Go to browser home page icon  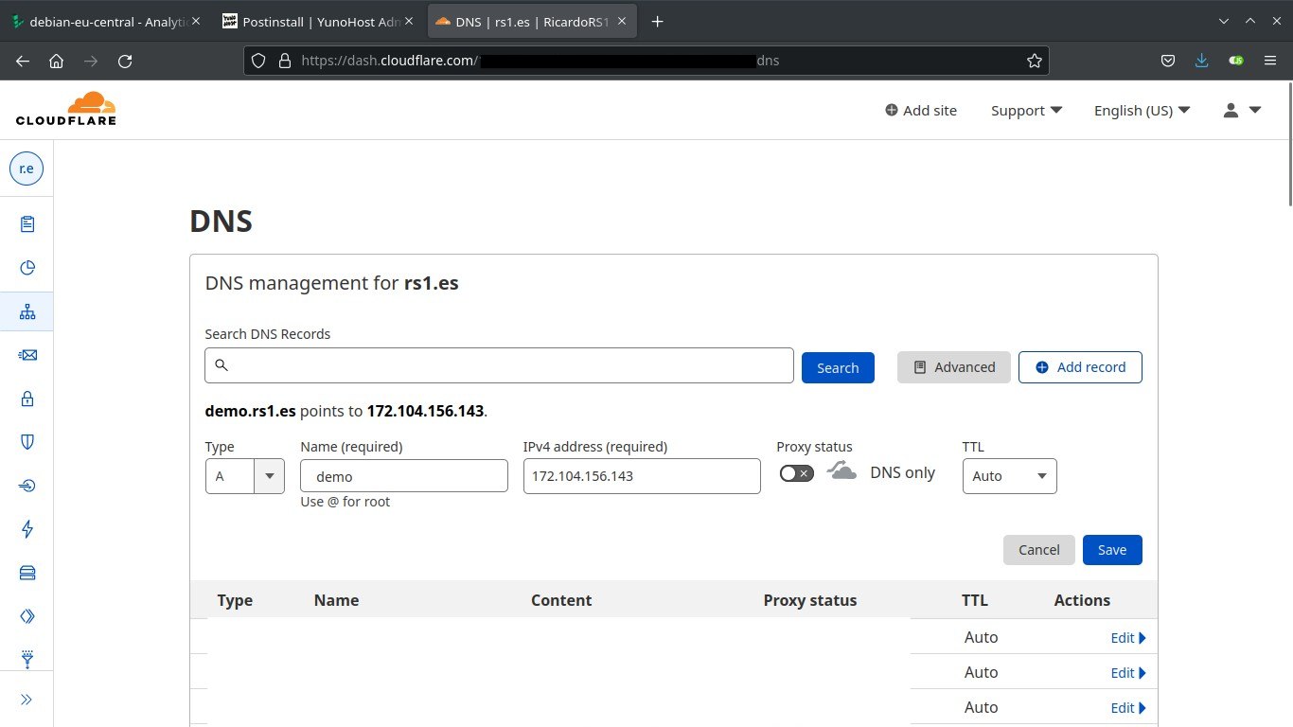coord(57,61)
